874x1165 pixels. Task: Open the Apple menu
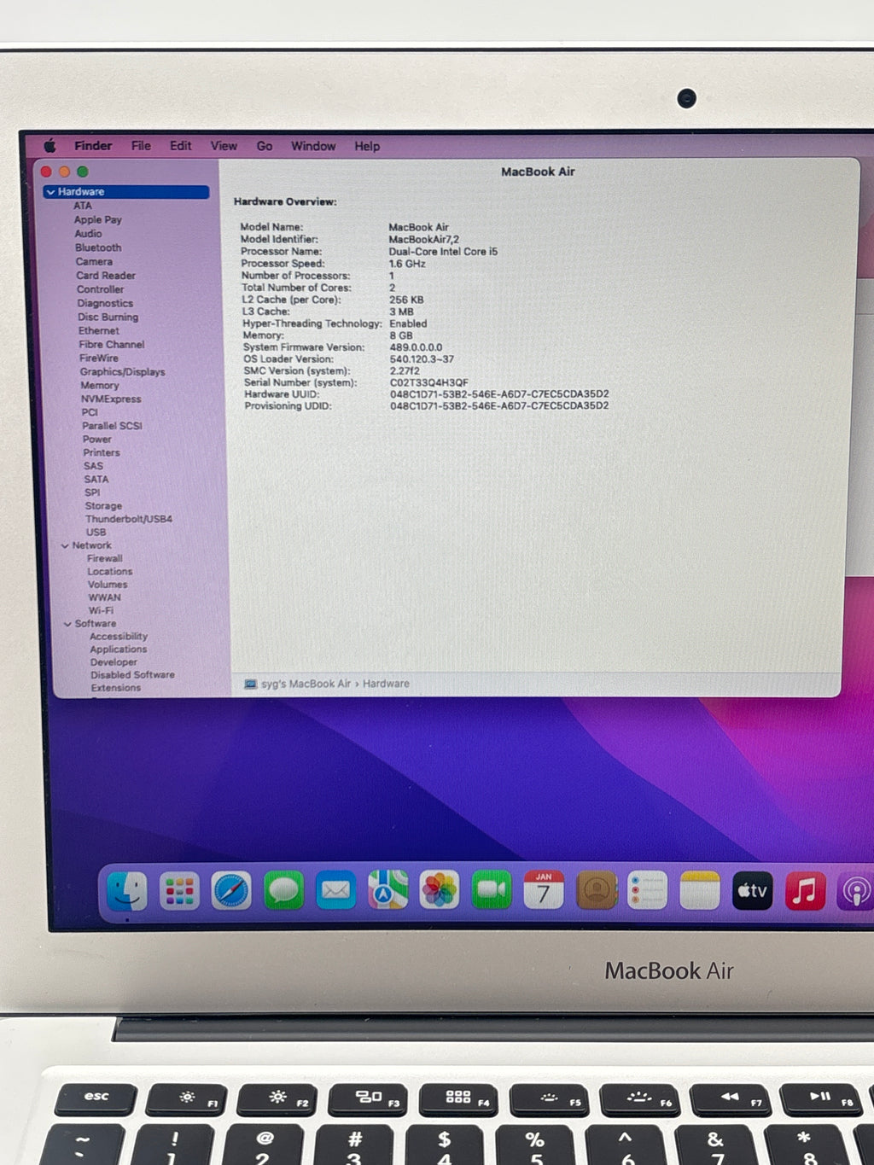[x=50, y=146]
